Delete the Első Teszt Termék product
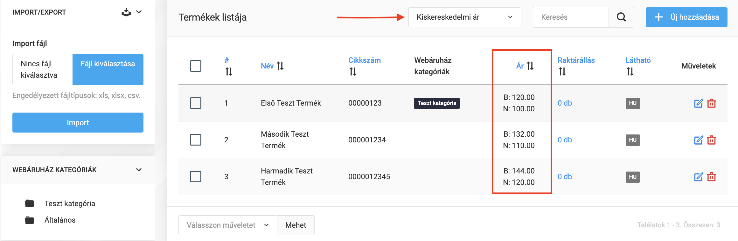Screen dimensions: 738x241 click(712, 103)
